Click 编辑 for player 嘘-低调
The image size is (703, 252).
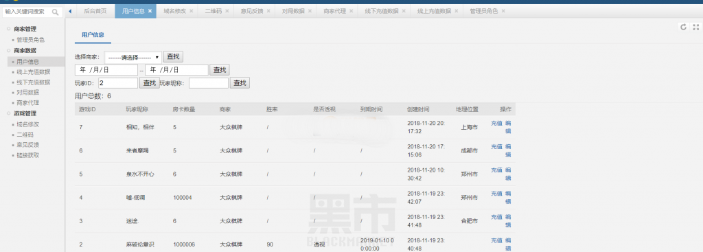pyautogui.click(x=508, y=197)
